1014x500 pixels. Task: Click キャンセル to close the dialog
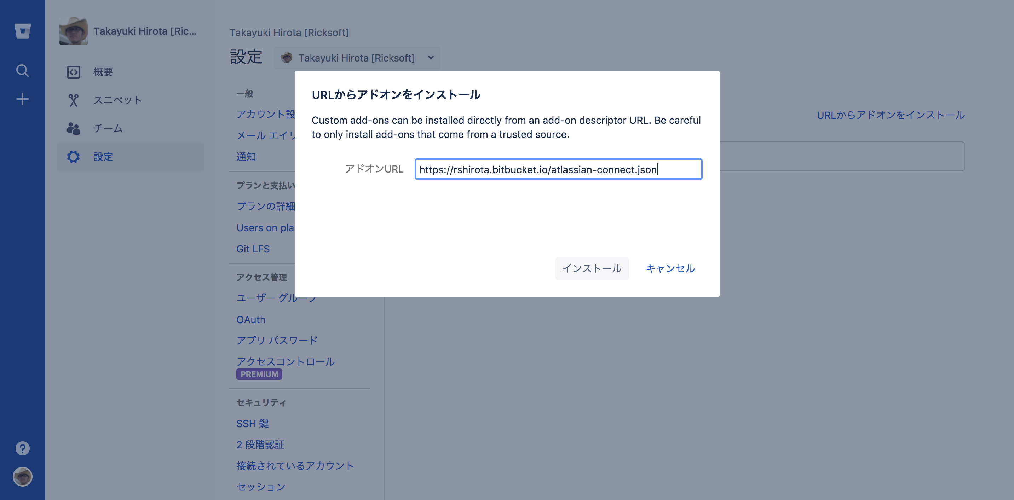pyautogui.click(x=670, y=268)
